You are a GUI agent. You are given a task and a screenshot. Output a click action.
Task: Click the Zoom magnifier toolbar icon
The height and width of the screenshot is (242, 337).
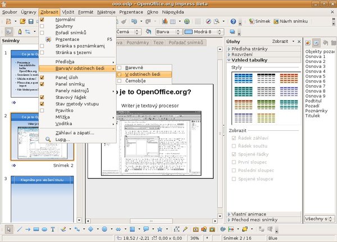pyautogui.click(x=217, y=21)
